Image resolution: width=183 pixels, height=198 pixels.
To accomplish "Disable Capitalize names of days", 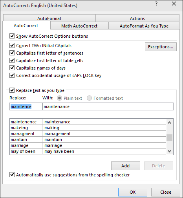I will 12,68.
